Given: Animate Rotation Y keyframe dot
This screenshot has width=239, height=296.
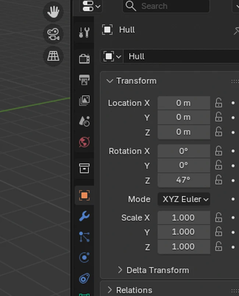Looking at the screenshot, I should click(233, 166).
